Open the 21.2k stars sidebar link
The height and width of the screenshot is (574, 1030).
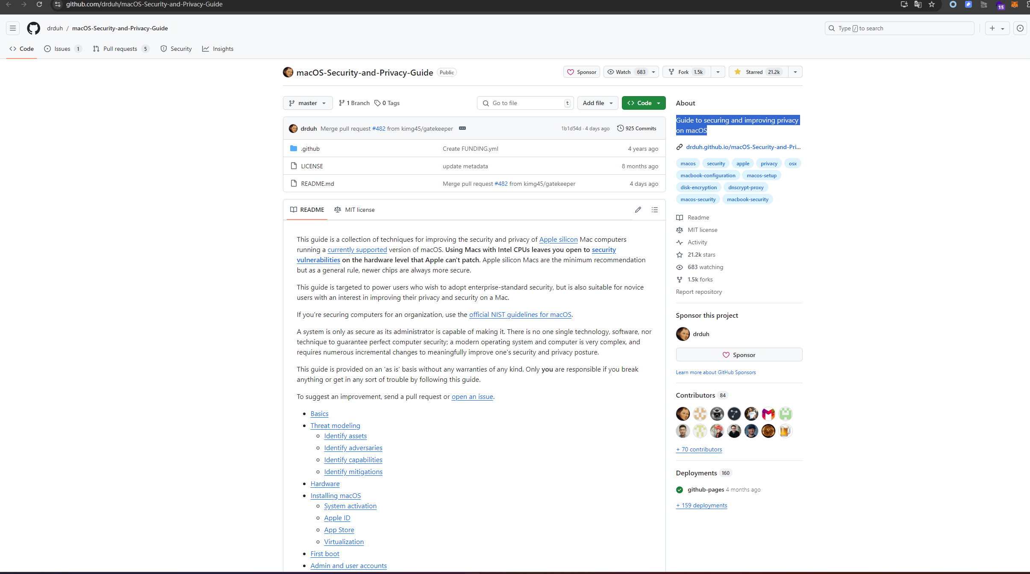pos(701,255)
